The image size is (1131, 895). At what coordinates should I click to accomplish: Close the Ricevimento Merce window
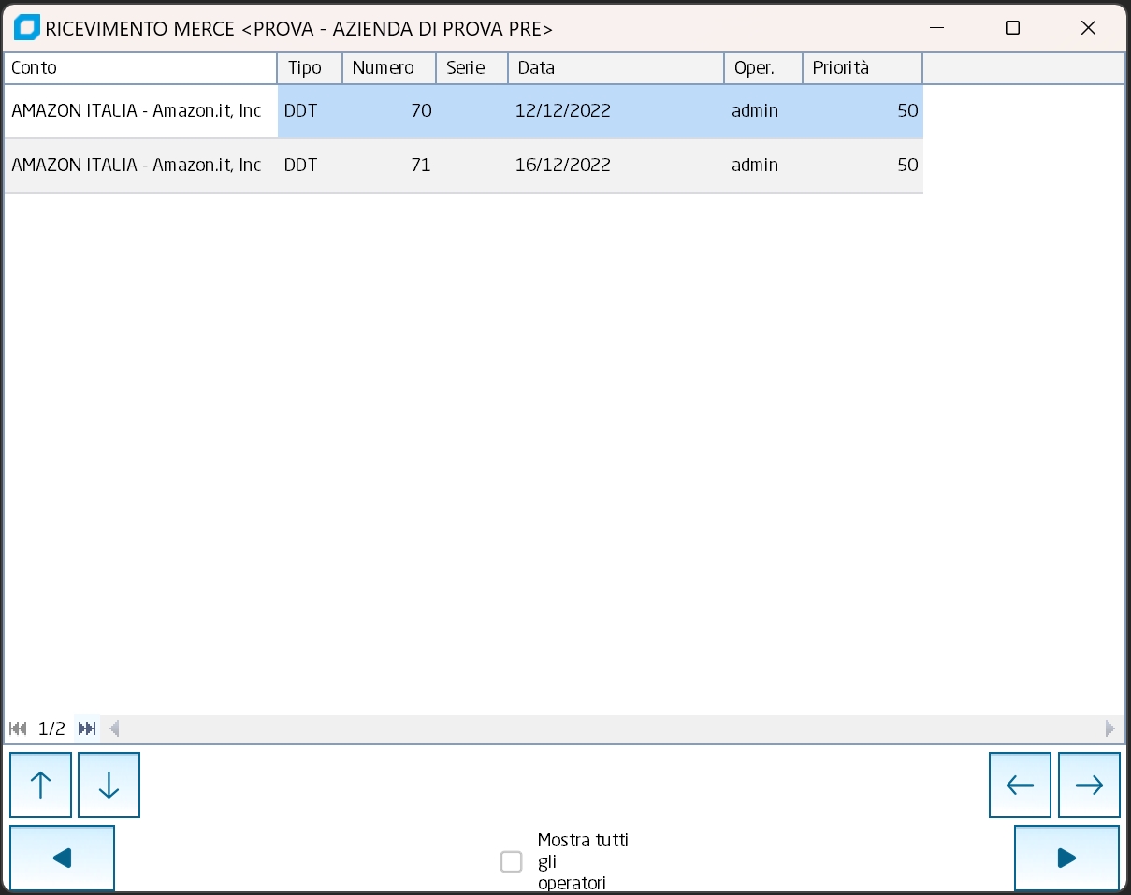(1088, 28)
